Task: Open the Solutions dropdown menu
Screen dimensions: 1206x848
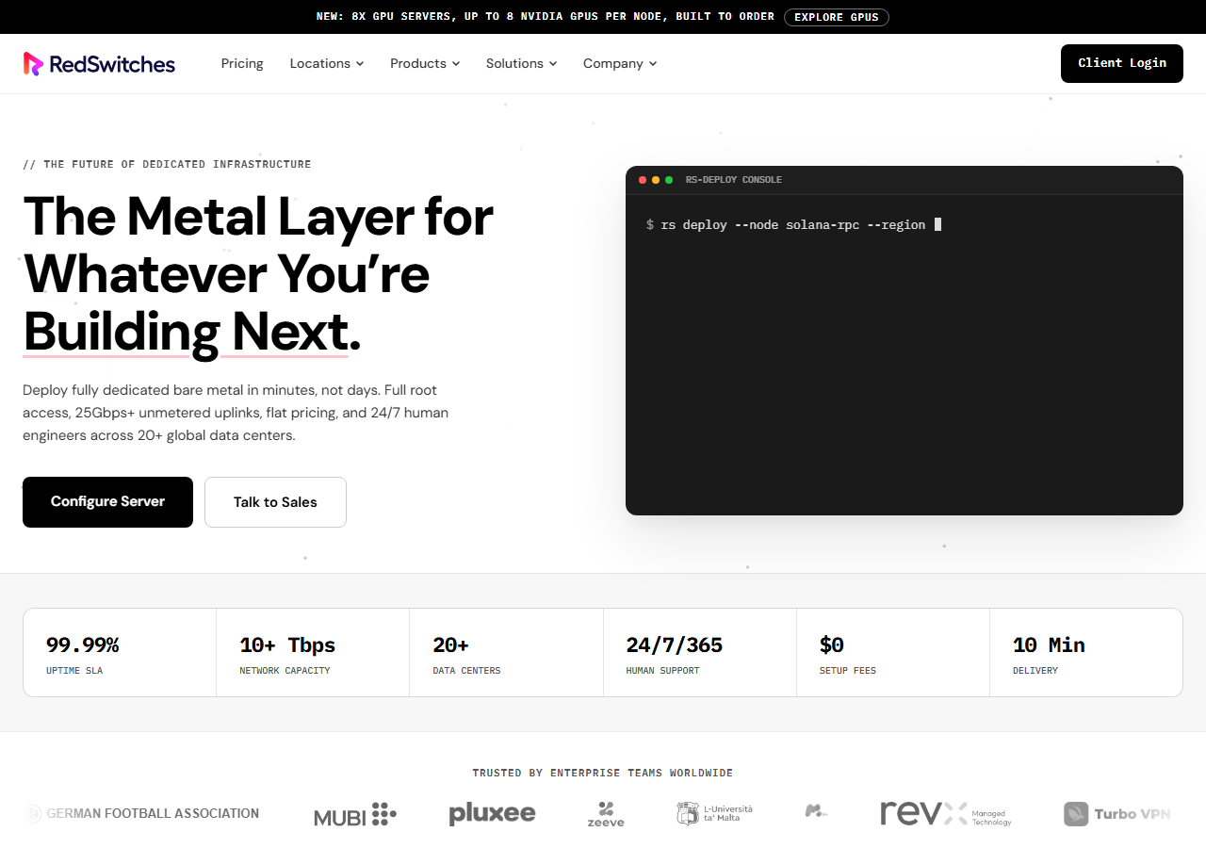Action: 522,64
